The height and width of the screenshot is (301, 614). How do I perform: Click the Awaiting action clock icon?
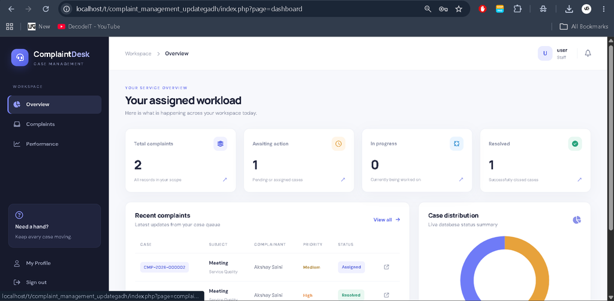click(338, 144)
